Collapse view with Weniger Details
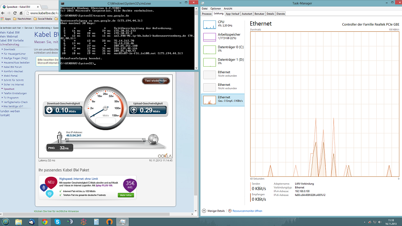Screen dimensions: 402x226 coord(213,211)
